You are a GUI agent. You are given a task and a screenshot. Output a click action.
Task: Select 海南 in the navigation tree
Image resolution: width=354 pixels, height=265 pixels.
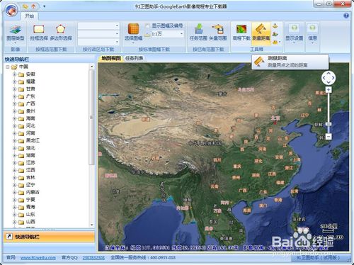(x=30, y=118)
